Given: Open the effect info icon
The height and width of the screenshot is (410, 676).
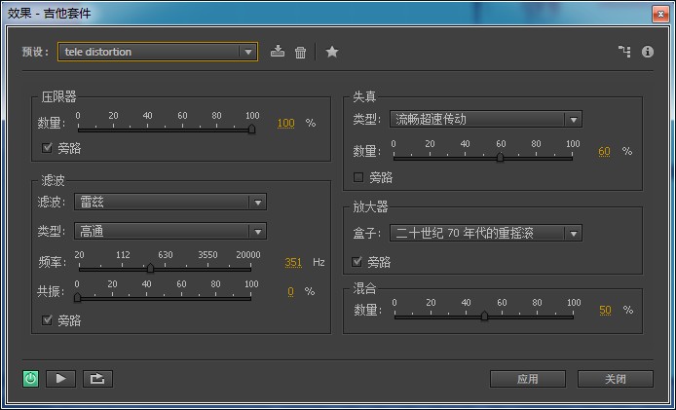Looking at the screenshot, I should (648, 52).
